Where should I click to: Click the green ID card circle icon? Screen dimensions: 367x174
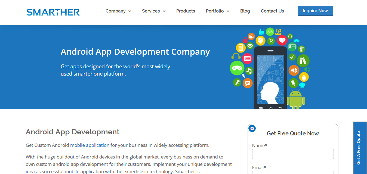[x=292, y=47]
